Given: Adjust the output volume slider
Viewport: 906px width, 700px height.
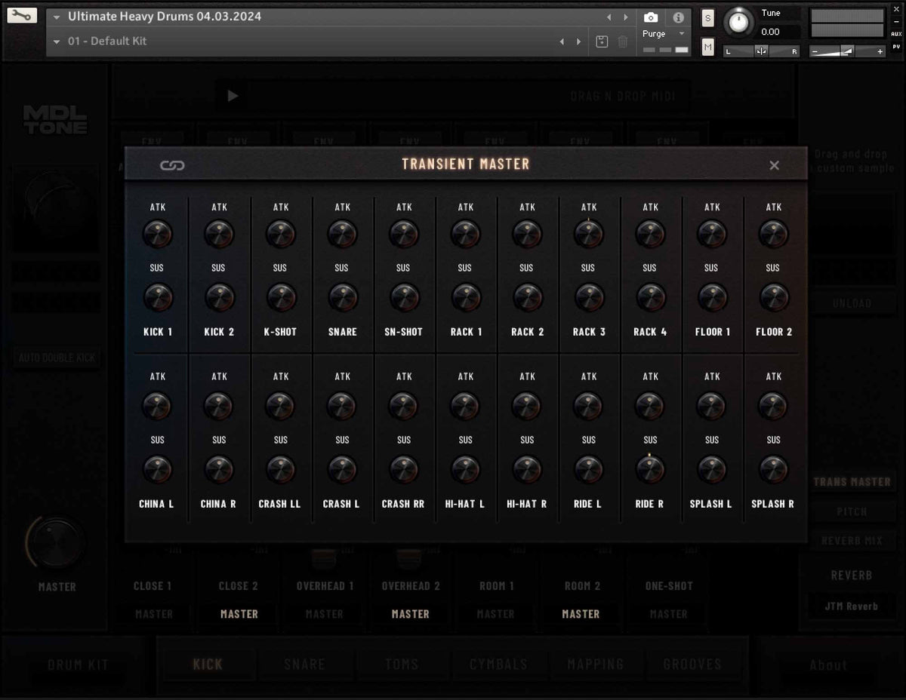Looking at the screenshot, I should [x=847, y=51].
